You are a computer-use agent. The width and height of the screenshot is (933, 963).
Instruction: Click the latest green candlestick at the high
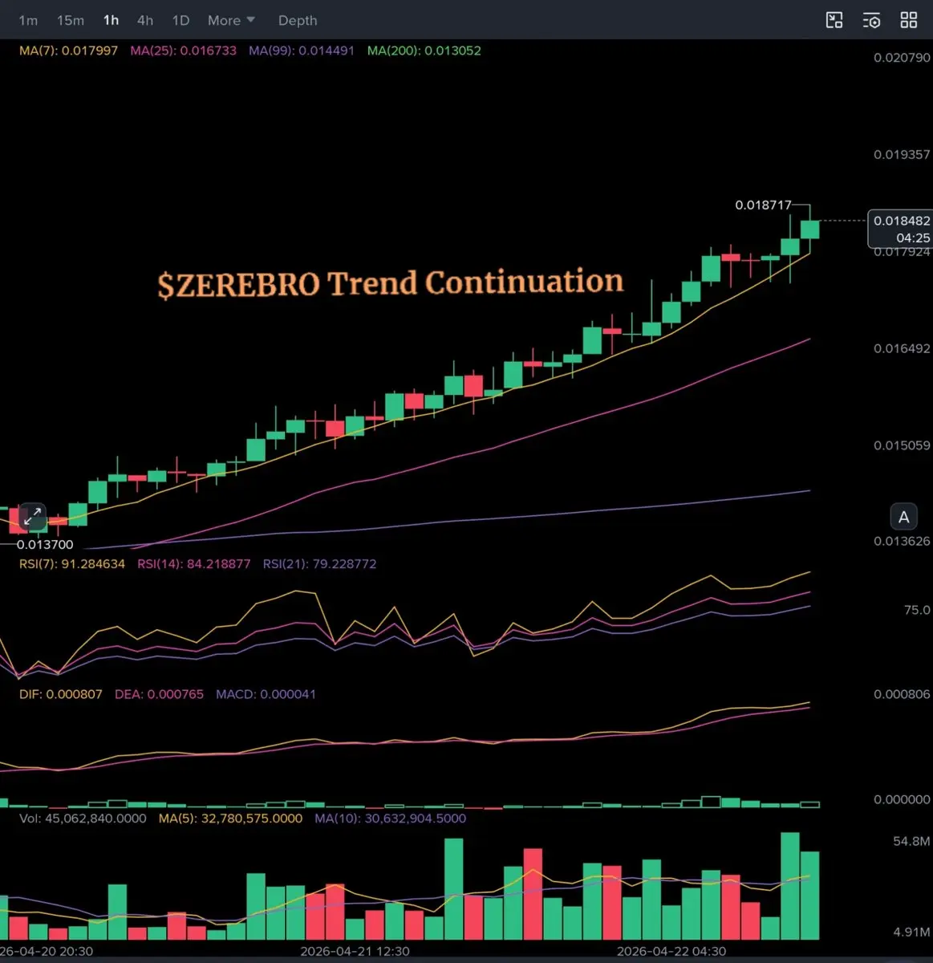pos(810,229)
